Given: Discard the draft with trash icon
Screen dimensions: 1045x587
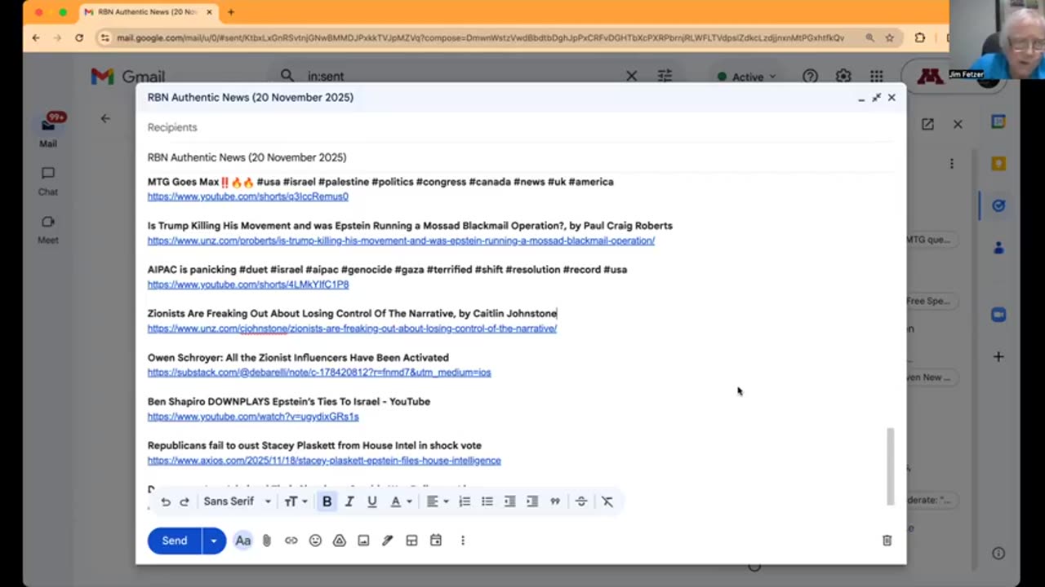Looking at the screenshot, I should (x=887, y=541).
